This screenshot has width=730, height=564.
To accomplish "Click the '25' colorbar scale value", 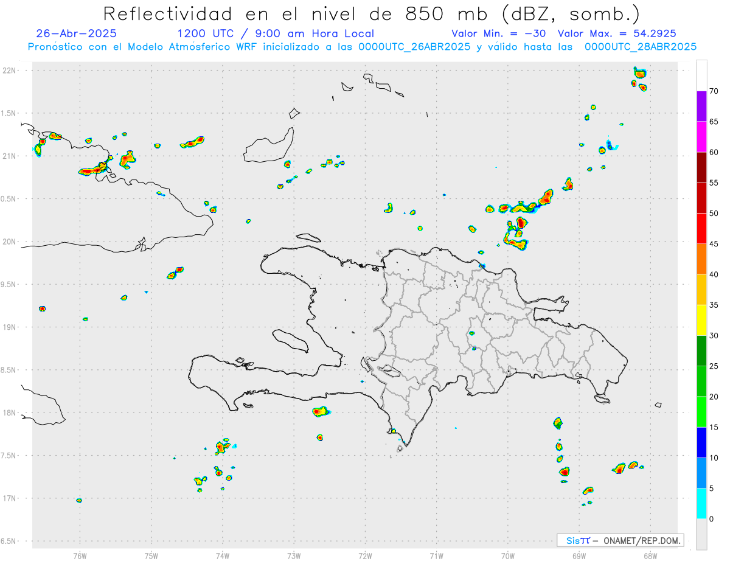I will 714,366.
